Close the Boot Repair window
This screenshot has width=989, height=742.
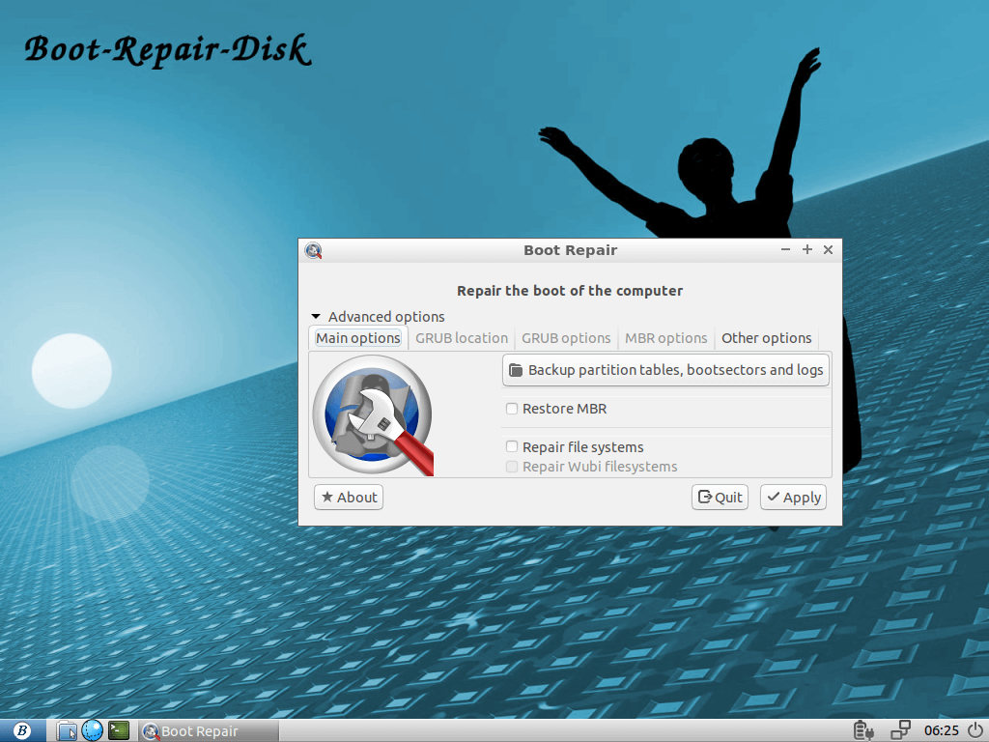coord(828,250)
